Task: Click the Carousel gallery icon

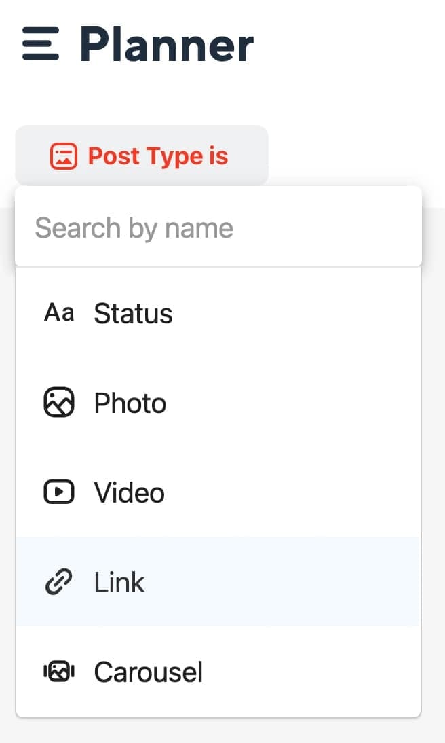Action: pos(59,671)
